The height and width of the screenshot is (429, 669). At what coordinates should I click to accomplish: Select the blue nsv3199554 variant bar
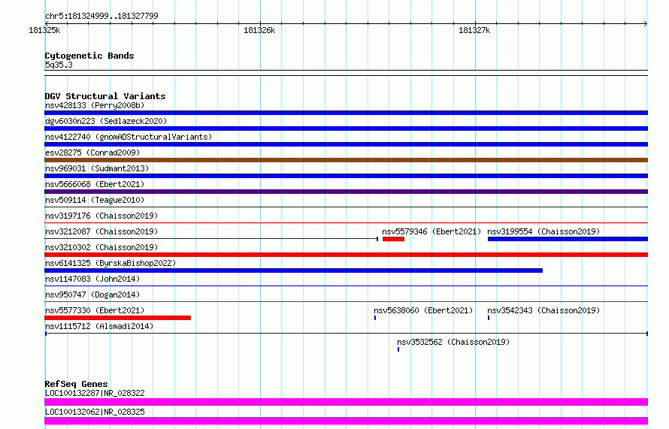[x=568, y=239]
